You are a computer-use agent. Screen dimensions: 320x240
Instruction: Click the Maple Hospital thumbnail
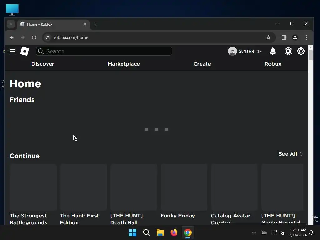[282, 187]
